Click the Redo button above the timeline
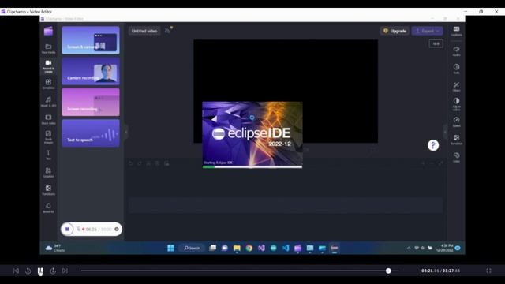The height and width of the screenshot is (284, 505). (140, 163)
